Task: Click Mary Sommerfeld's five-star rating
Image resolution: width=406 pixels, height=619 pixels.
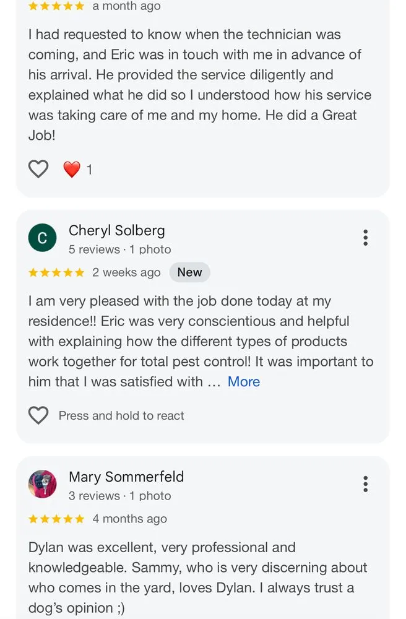Action: [x=56, y=519]
